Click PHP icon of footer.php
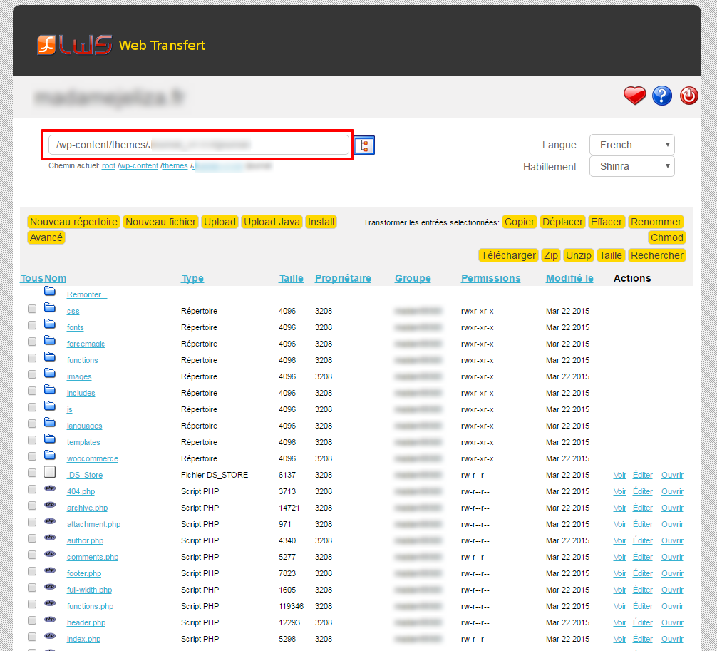 pos(50,571)
